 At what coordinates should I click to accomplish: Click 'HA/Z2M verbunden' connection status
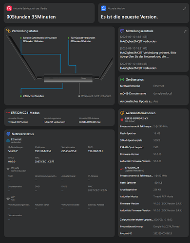pyautogui.click(x=55, y=122)
